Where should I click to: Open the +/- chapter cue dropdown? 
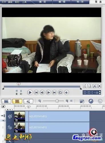click(10, 110)
